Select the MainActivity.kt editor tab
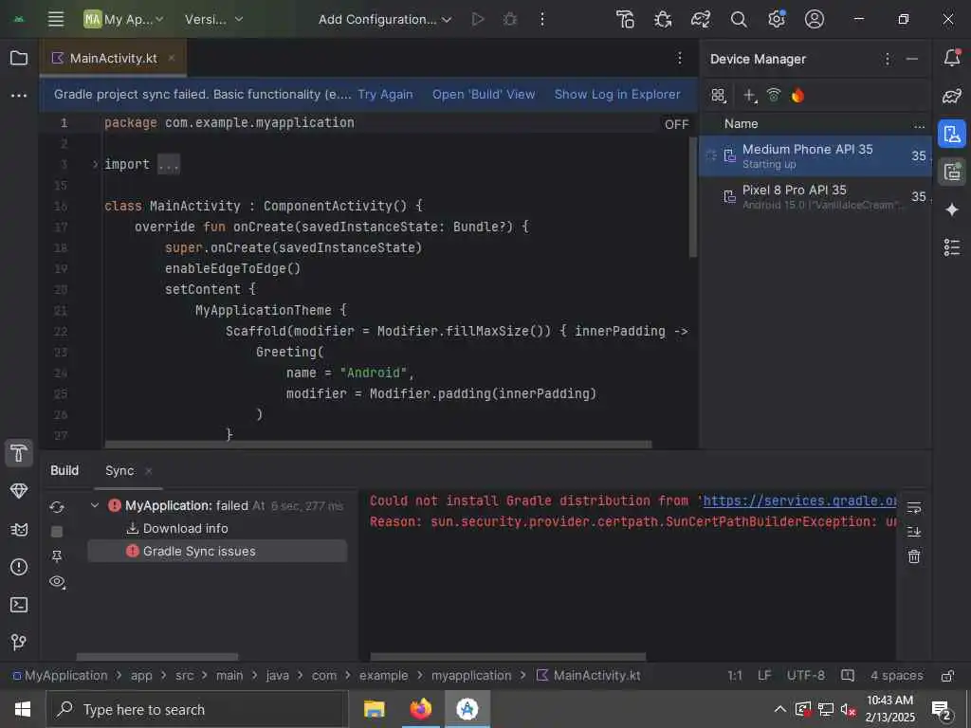This screenshot has width=971, height=728. pyautogui.click(x=113, y=58)
